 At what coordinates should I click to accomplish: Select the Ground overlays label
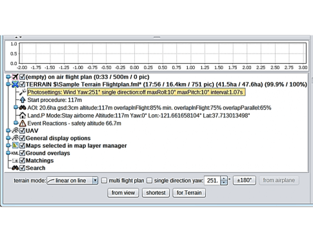pos(48,153)
